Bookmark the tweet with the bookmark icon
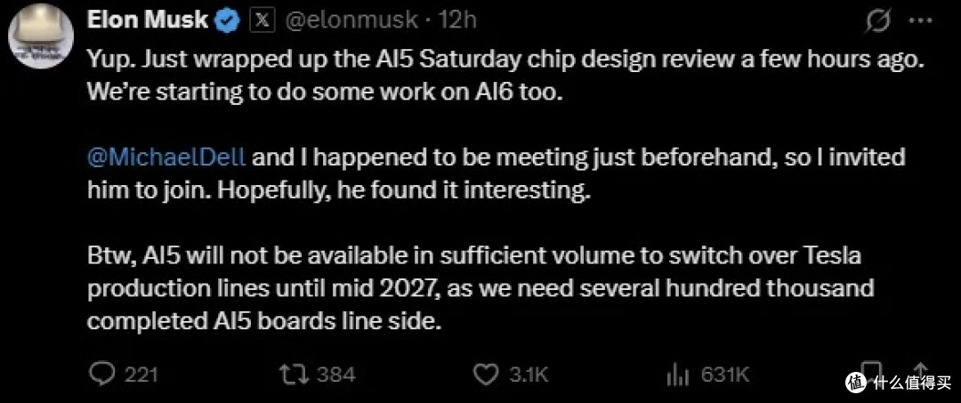Viewport: 961px width, 403px height. point(872,371)
